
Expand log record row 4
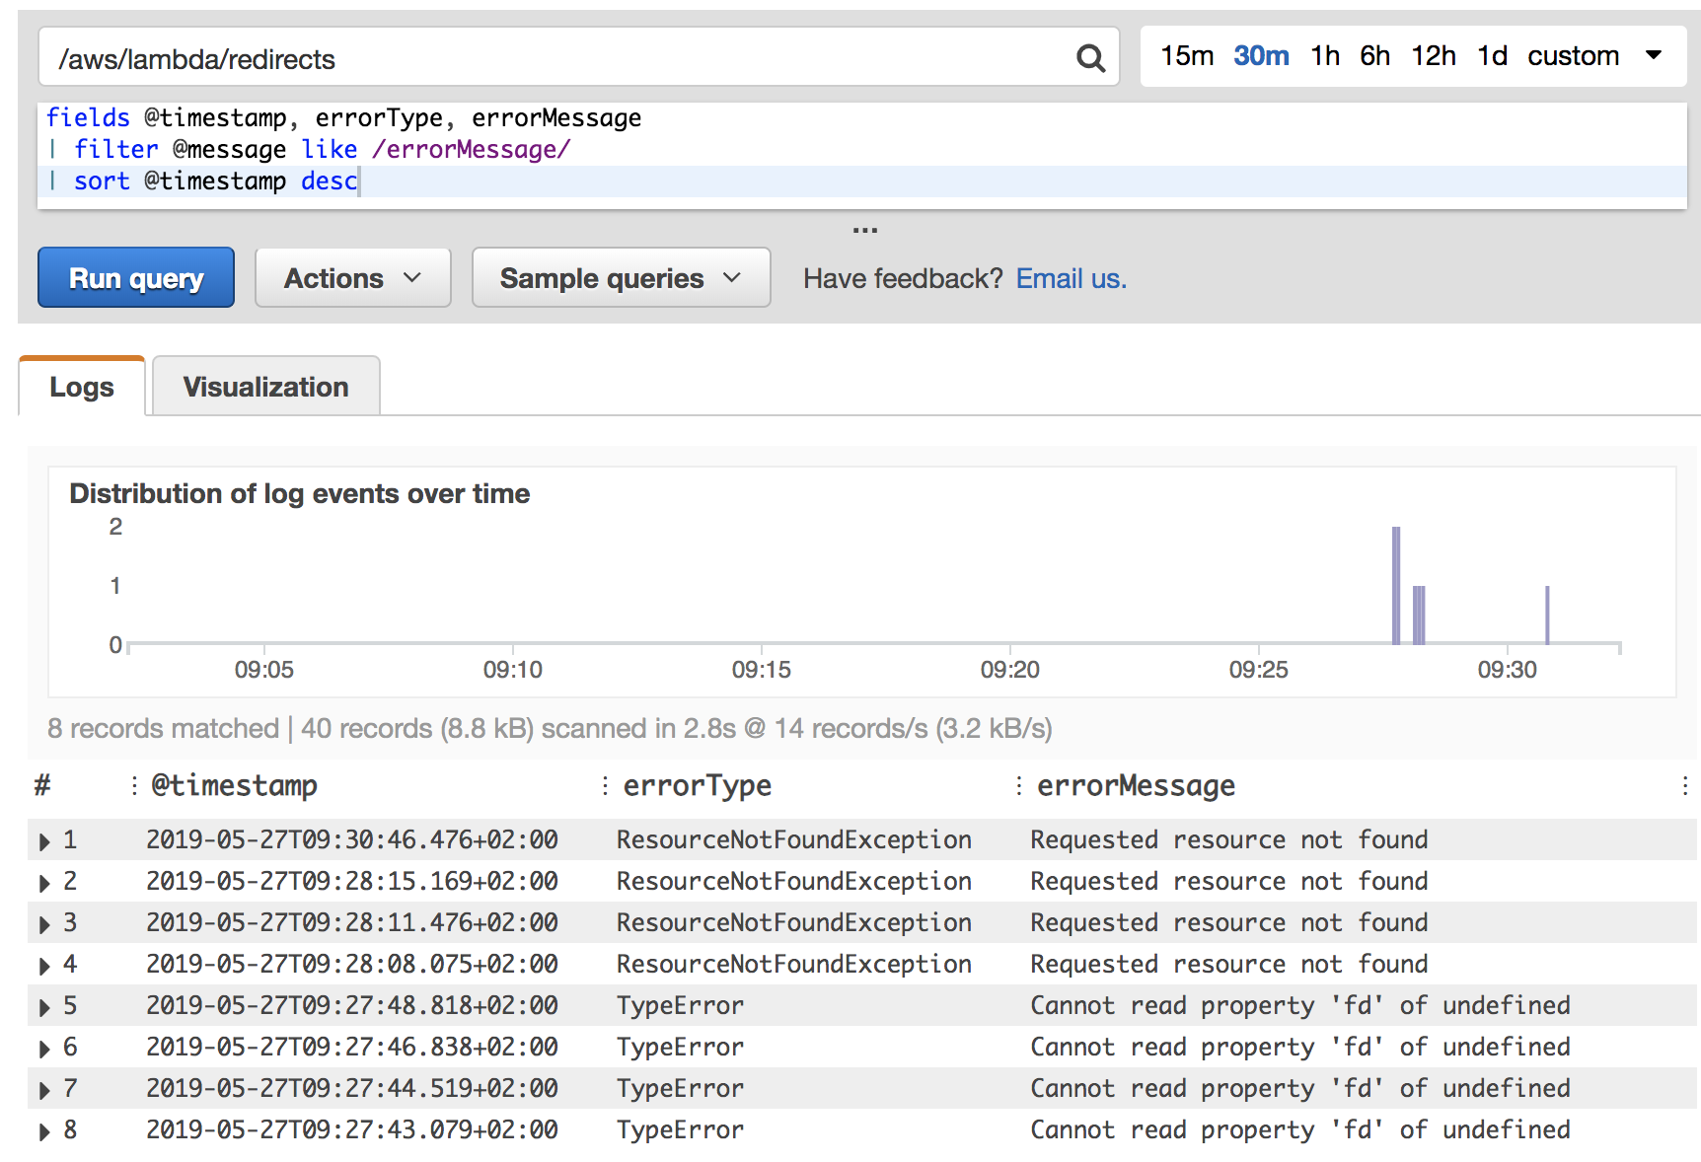click(44, 966)
